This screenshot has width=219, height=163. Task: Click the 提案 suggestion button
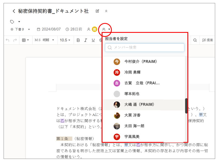pyautogui.click(x=208, y=40)
